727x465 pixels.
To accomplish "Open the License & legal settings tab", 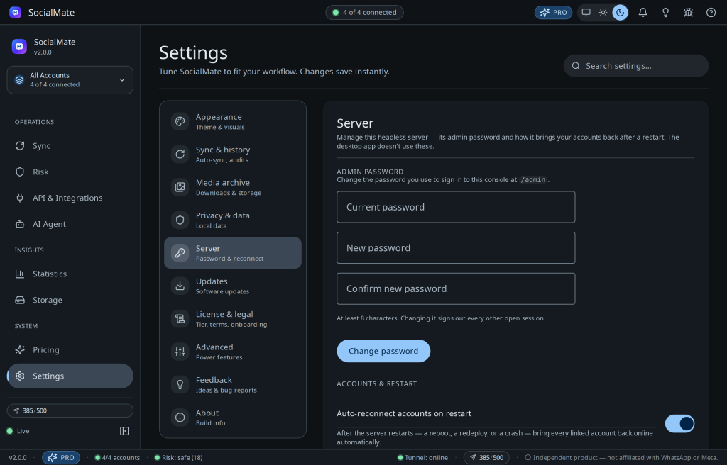I will click(233, 319).
